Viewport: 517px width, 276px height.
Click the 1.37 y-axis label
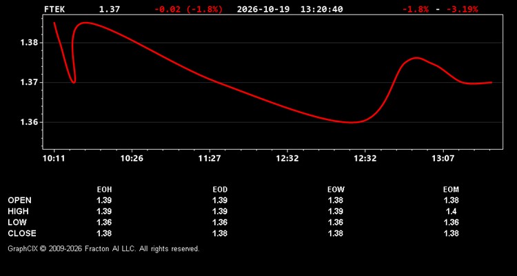coord(30,82)
